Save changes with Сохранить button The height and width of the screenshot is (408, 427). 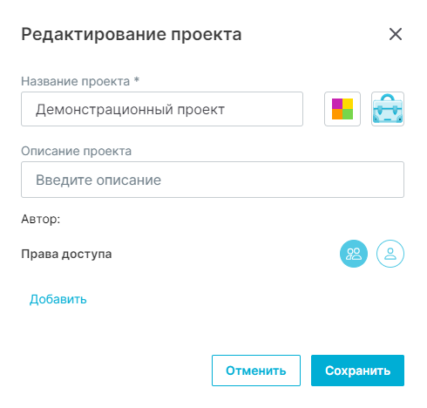(357, 371)
